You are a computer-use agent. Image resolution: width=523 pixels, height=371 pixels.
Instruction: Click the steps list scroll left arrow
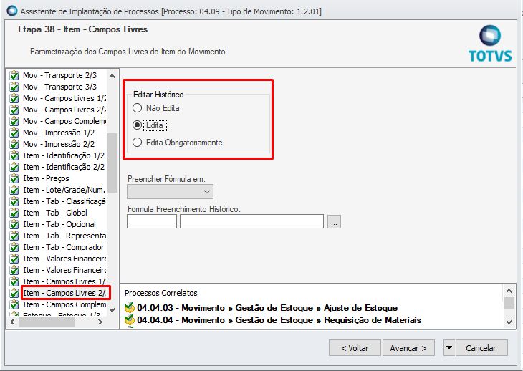(x=12, y=322)
